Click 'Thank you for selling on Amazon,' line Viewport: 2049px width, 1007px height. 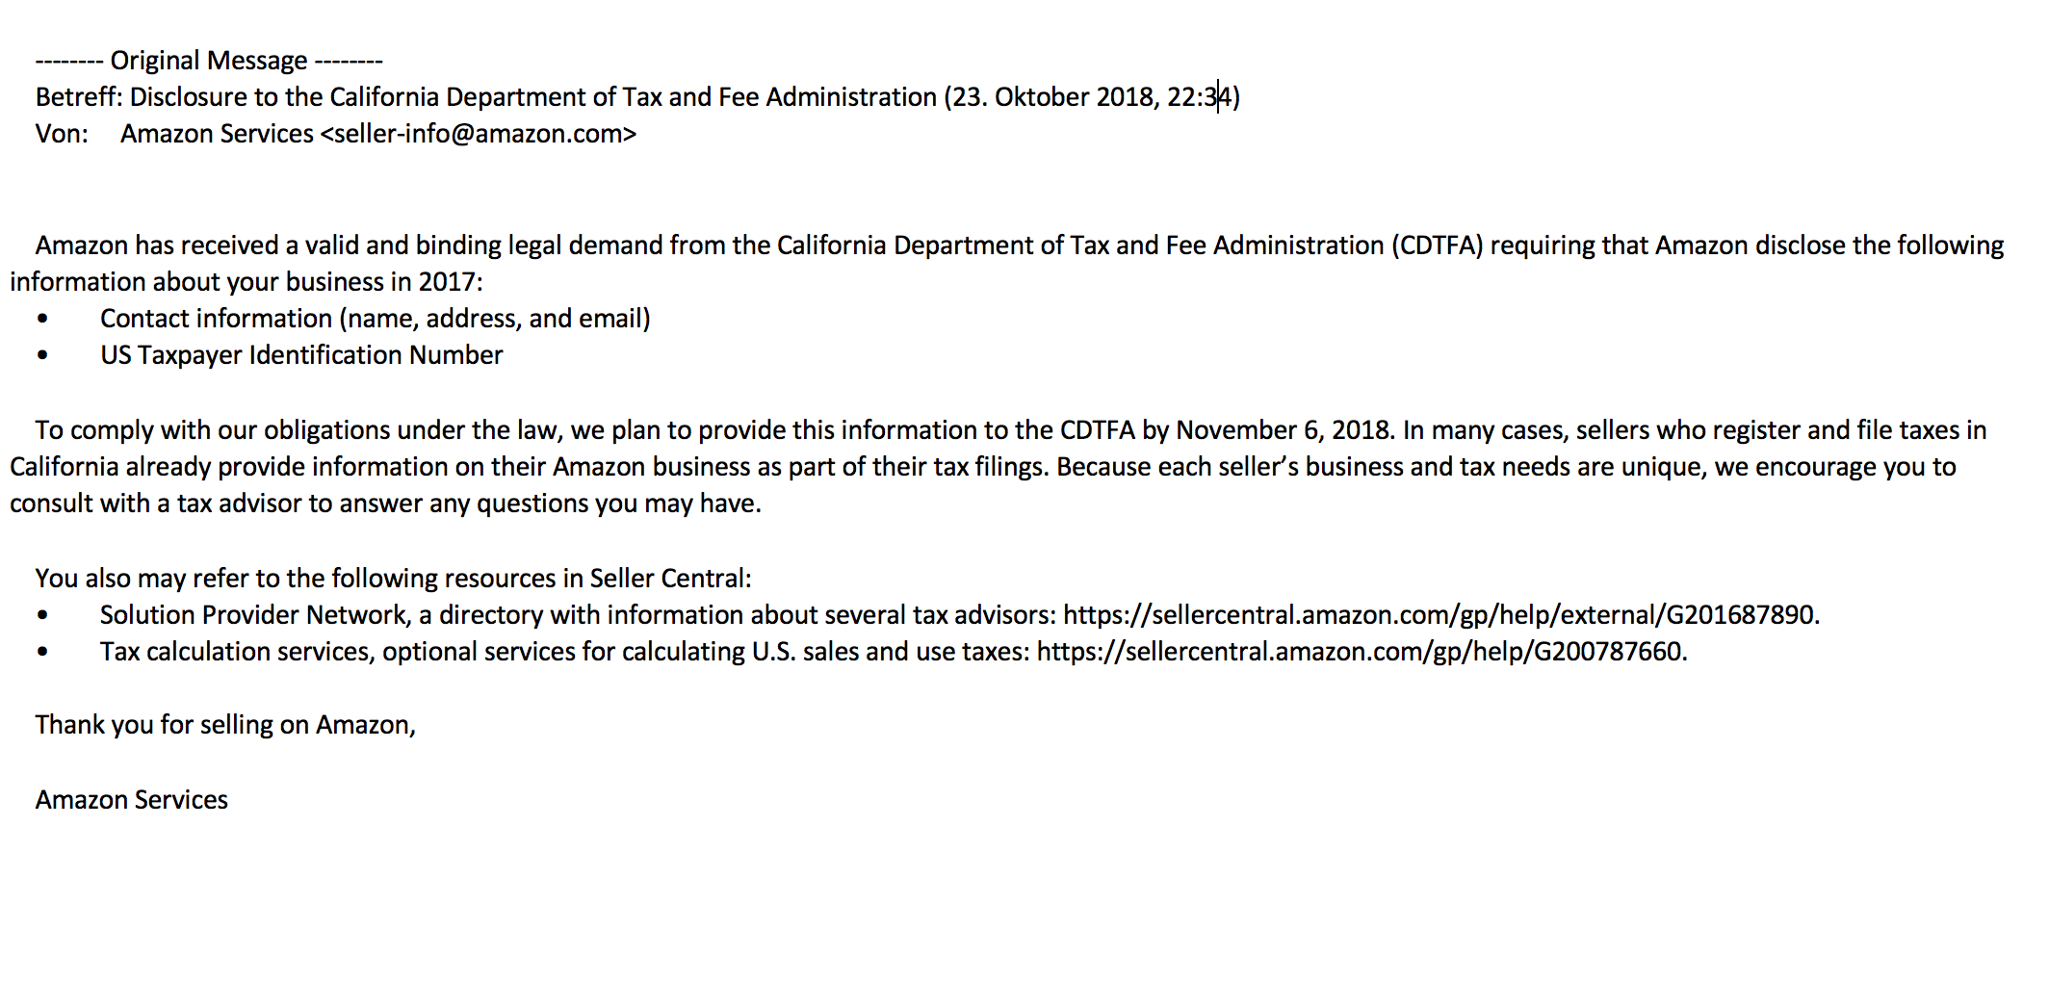pyautogui.click(x=225, y=725)
